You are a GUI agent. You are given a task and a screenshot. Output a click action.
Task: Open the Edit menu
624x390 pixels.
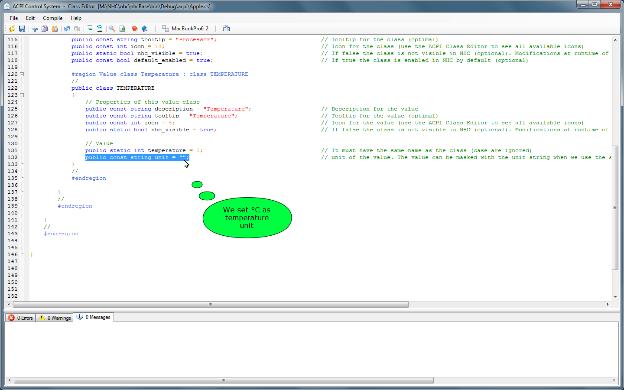click(x=30, y=18)
